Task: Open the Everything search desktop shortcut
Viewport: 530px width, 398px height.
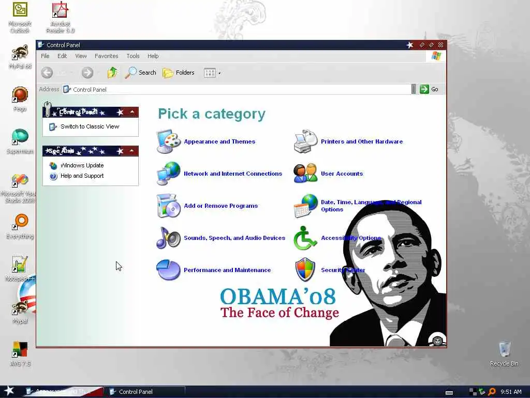Action: click(x=20, y=226)
